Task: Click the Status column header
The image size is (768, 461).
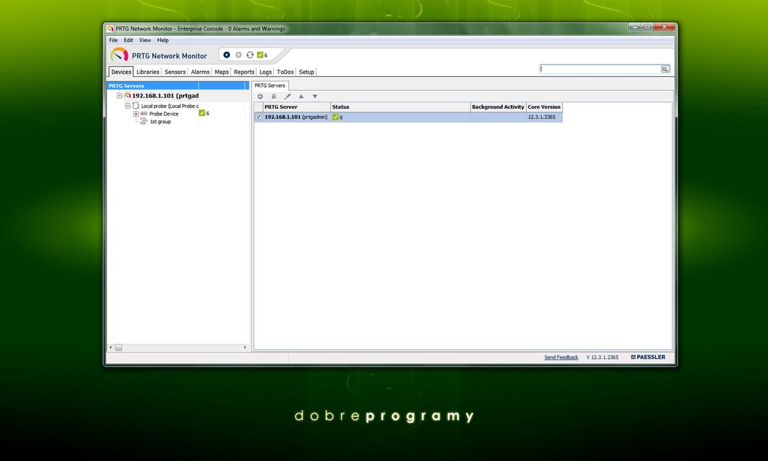Action: tap(401, 107)
